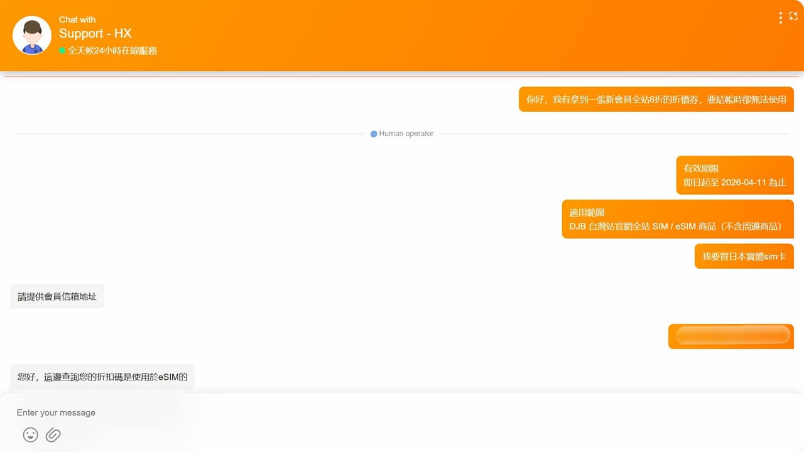This screenshot has width=804, height=452.
Task: Open the emoji picker
Action: click(x=30, y=434)
